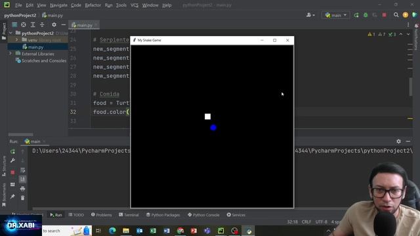
Task: Open the Tools menu
Action: [121, 5]
